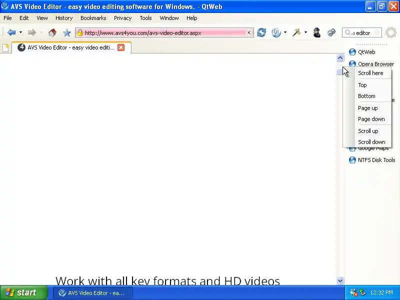Choose Scroll up in context menu
Screen dimensions: 400x300
click(x=368, y=131)
